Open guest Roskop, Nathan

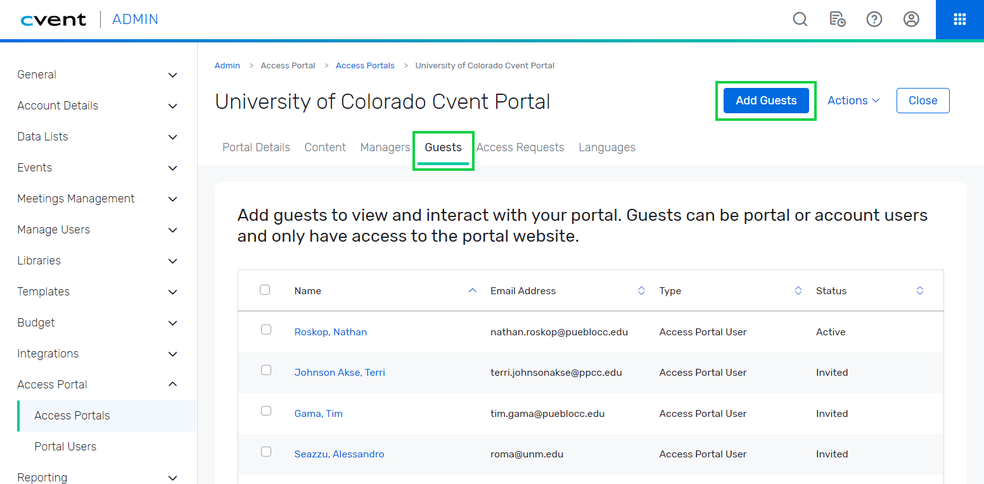tap(331, 332)
